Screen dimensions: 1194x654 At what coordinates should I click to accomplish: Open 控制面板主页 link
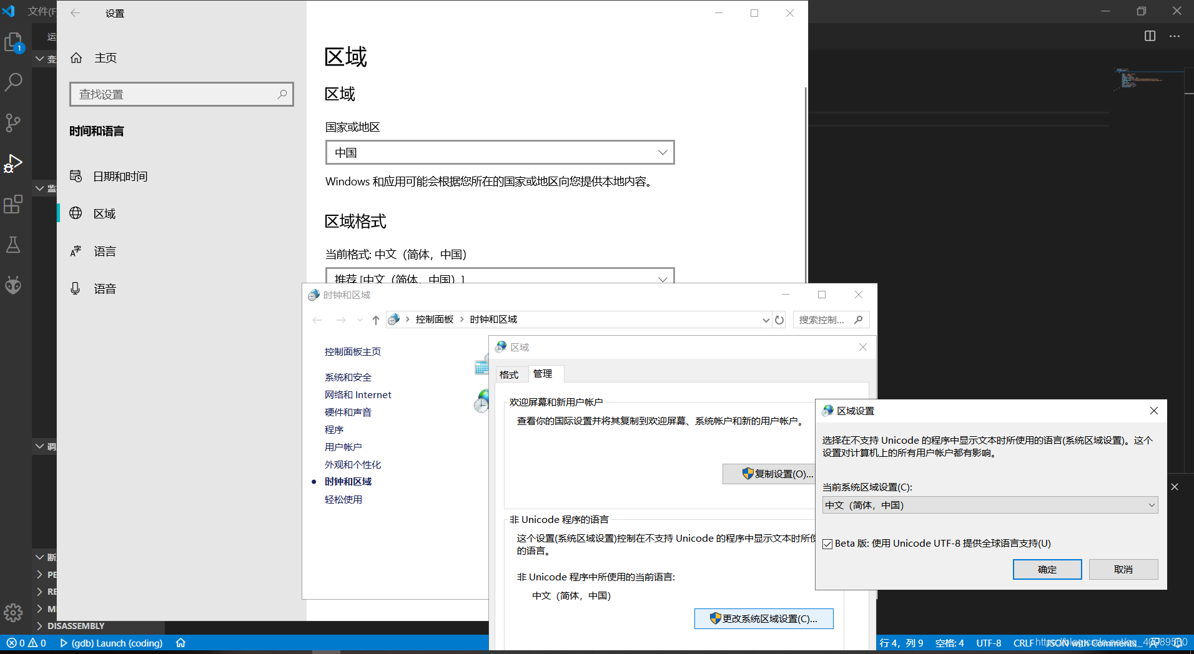[x=353, y=352]
